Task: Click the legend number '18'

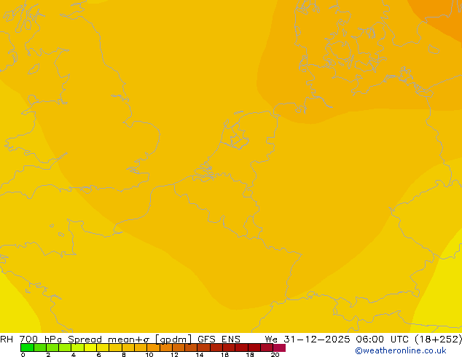Action: [250, 355]
